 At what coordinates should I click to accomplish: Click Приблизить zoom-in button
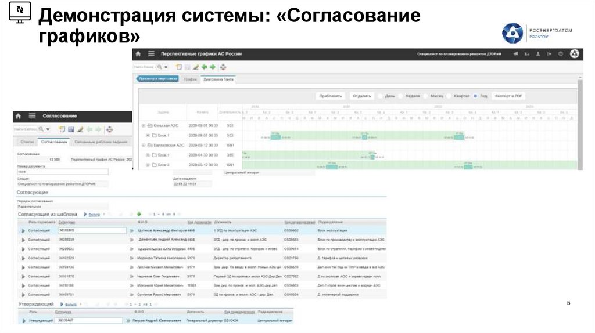[331, 96]
